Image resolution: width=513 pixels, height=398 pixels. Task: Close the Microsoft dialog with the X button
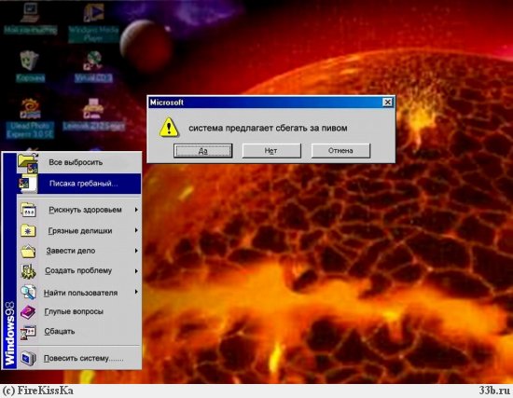tap(388, 103)
